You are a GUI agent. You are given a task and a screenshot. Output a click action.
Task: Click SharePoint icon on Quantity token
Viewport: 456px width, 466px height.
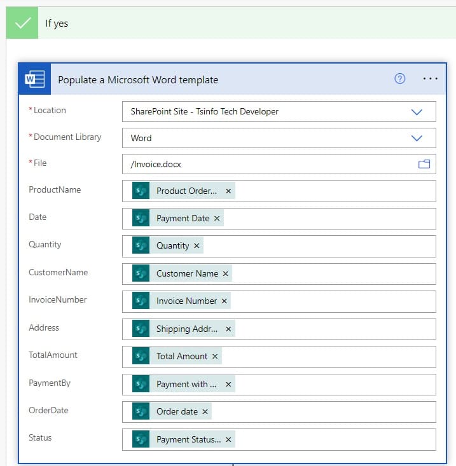tap(141, 245)
